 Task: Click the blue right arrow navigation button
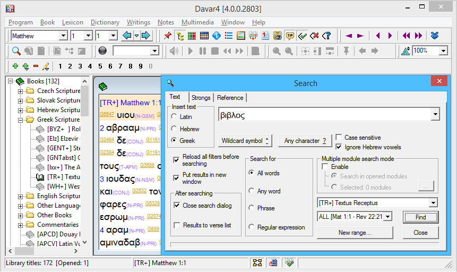coord(145,36)
